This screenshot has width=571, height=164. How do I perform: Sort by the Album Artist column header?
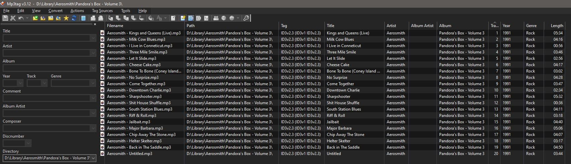[422, 26]
